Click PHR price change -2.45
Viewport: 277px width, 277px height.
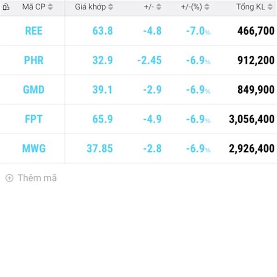150,60
